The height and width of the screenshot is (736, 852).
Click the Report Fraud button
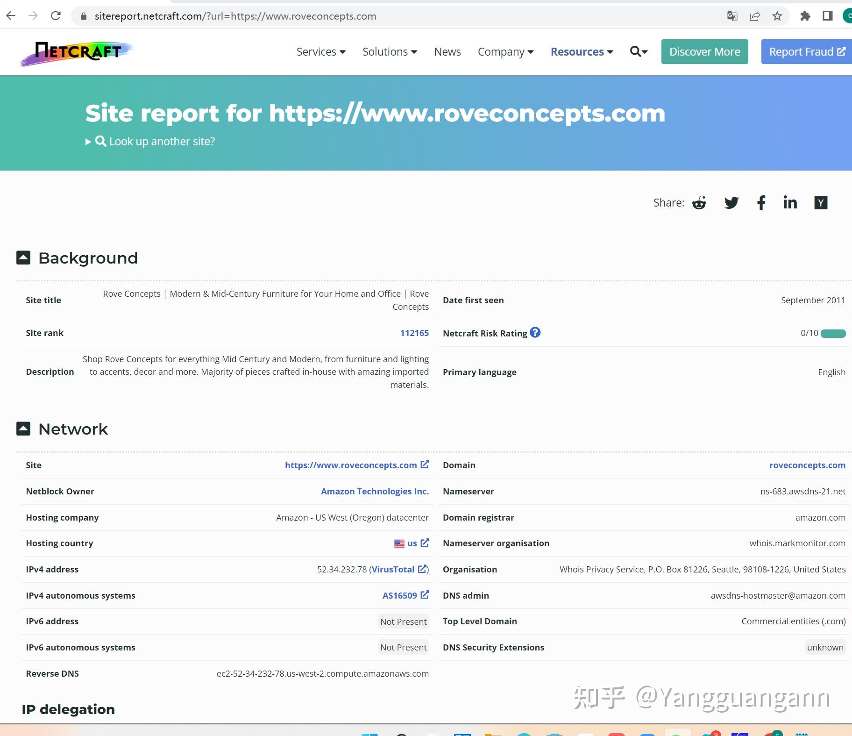tap(807, 52)
